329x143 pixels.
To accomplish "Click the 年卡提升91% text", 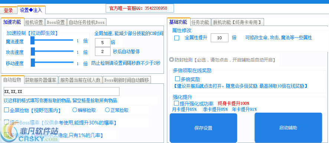I will pos(244,109).
